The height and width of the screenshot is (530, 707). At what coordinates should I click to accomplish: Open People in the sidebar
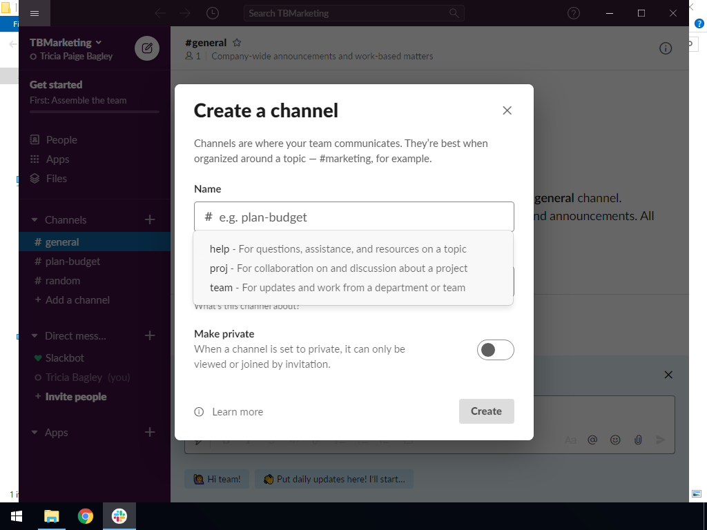pyautogui.click(x=61, y=139)
